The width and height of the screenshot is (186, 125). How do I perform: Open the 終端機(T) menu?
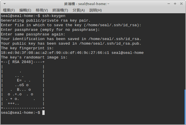tap(60, 10)
